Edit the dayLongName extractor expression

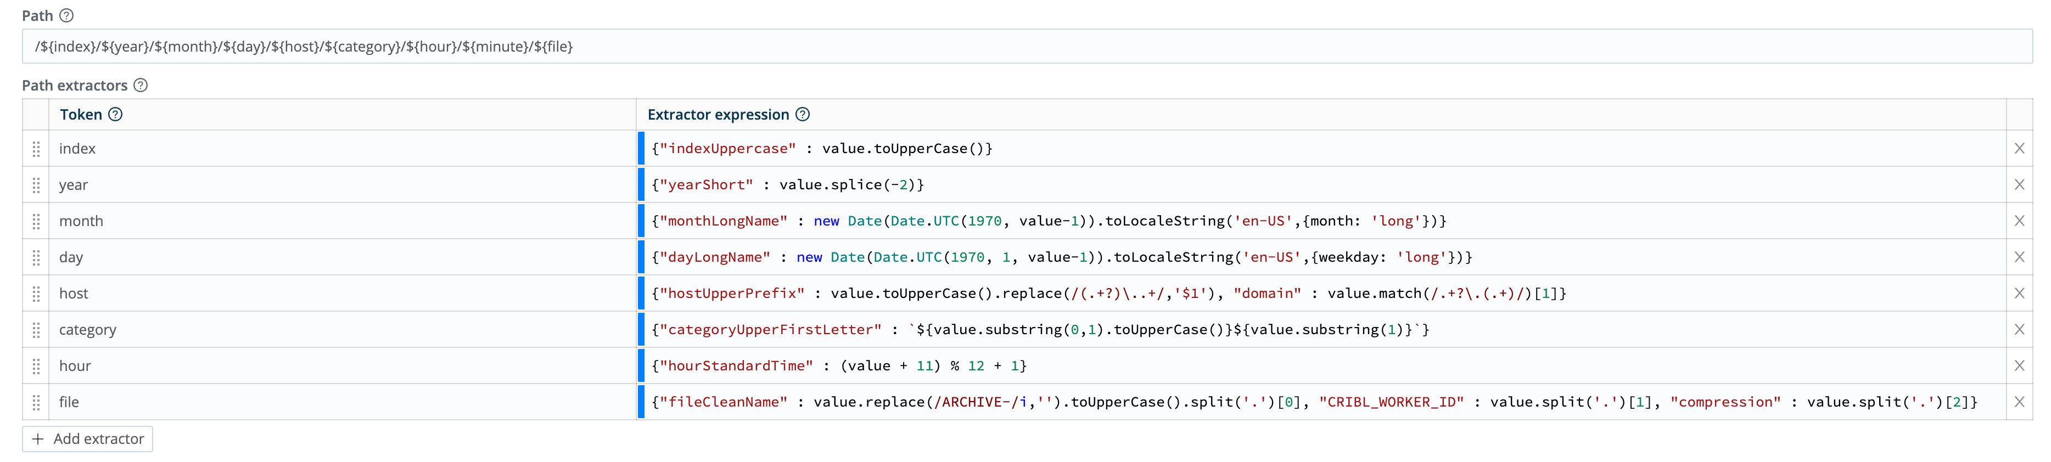[1322, 257]
